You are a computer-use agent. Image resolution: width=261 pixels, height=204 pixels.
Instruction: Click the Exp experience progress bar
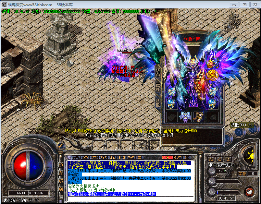click(229, 181)
